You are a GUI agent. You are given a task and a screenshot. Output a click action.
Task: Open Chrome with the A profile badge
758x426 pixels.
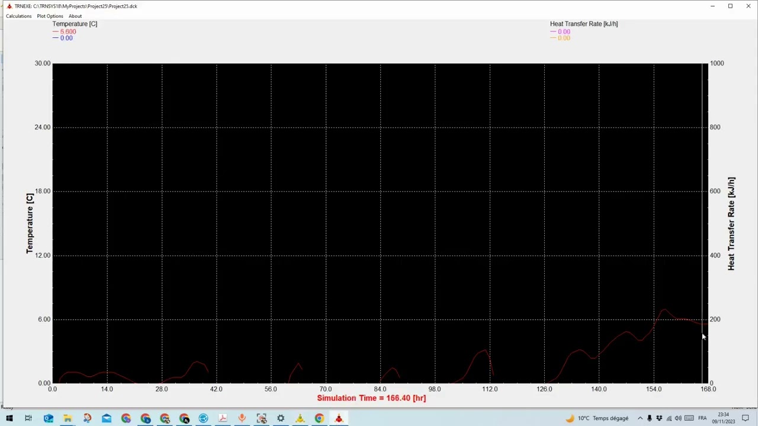(x=184, y=418)
